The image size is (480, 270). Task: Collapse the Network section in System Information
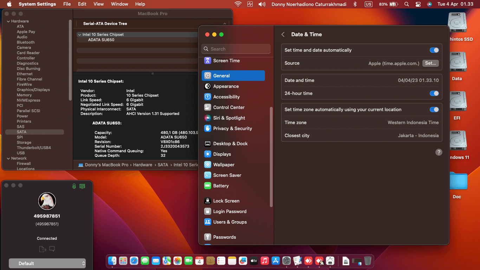coord(8,158)
